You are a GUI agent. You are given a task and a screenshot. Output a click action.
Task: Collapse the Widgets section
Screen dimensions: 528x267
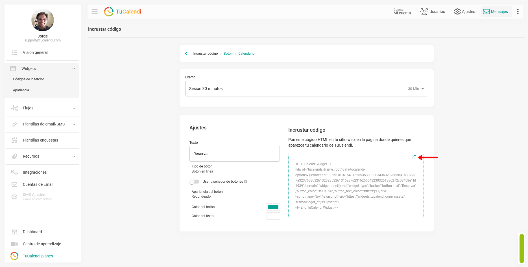[43, 69]
